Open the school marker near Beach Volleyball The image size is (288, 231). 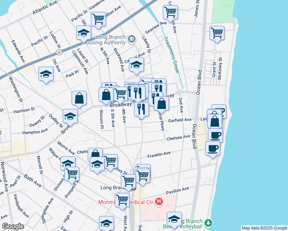click(174, 220)
